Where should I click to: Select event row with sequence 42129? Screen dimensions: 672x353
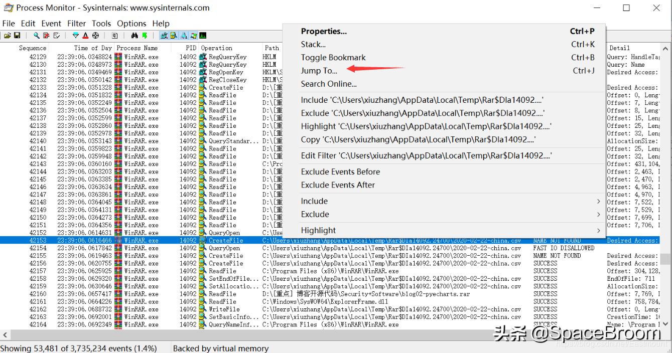(x=330, y=57)
